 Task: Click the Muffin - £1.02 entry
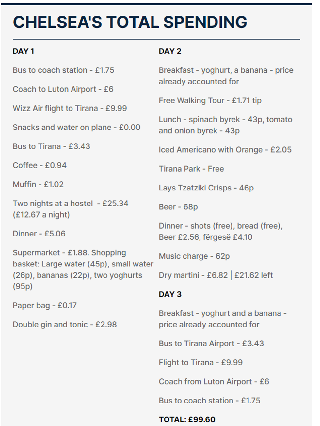coord(38,184)
